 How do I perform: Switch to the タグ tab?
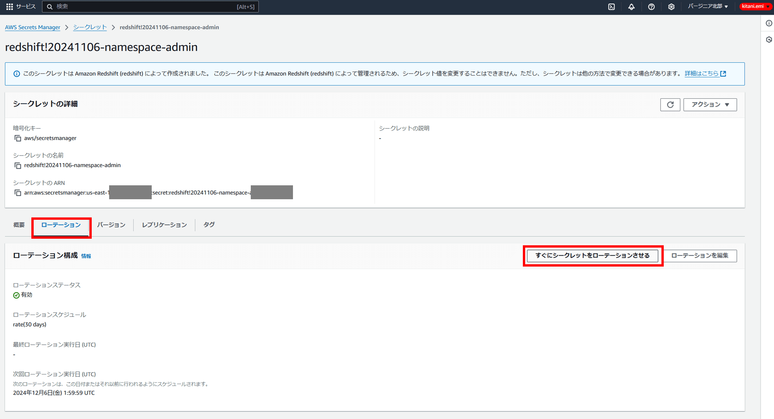click(209, 224)
